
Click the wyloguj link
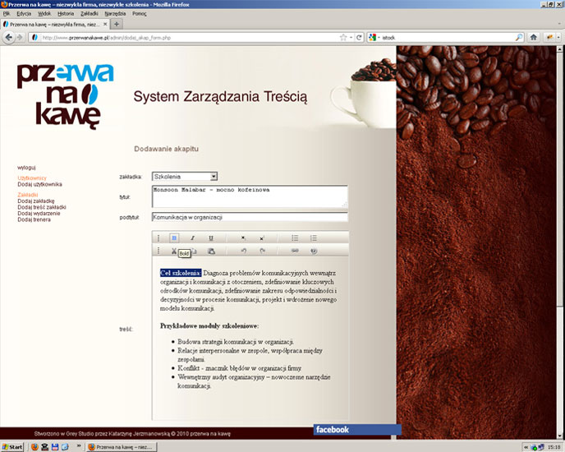tap(26, 168)
